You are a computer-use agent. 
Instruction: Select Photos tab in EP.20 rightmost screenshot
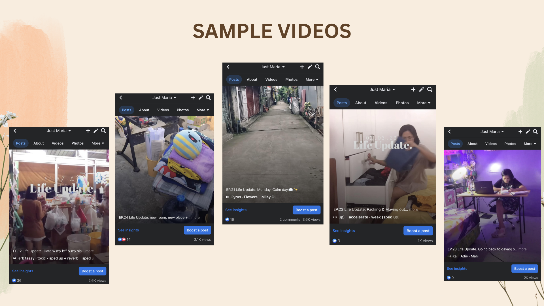[510, 144]
